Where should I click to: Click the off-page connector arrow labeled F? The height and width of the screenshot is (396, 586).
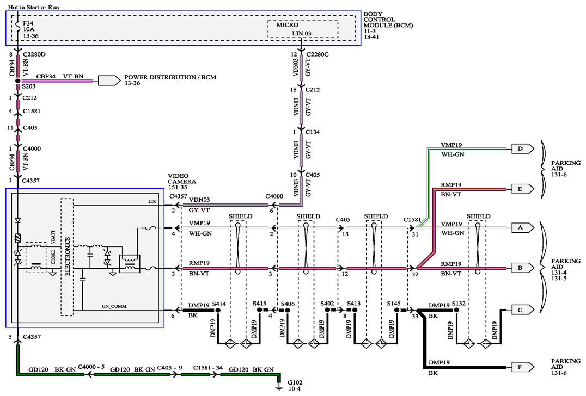523,367
